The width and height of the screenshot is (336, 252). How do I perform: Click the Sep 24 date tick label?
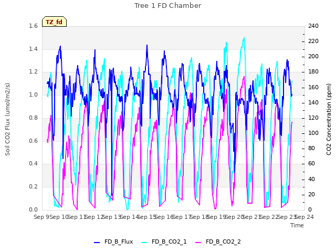pos(304,217)
